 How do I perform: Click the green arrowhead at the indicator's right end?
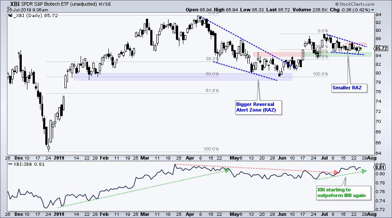point(364,171)
